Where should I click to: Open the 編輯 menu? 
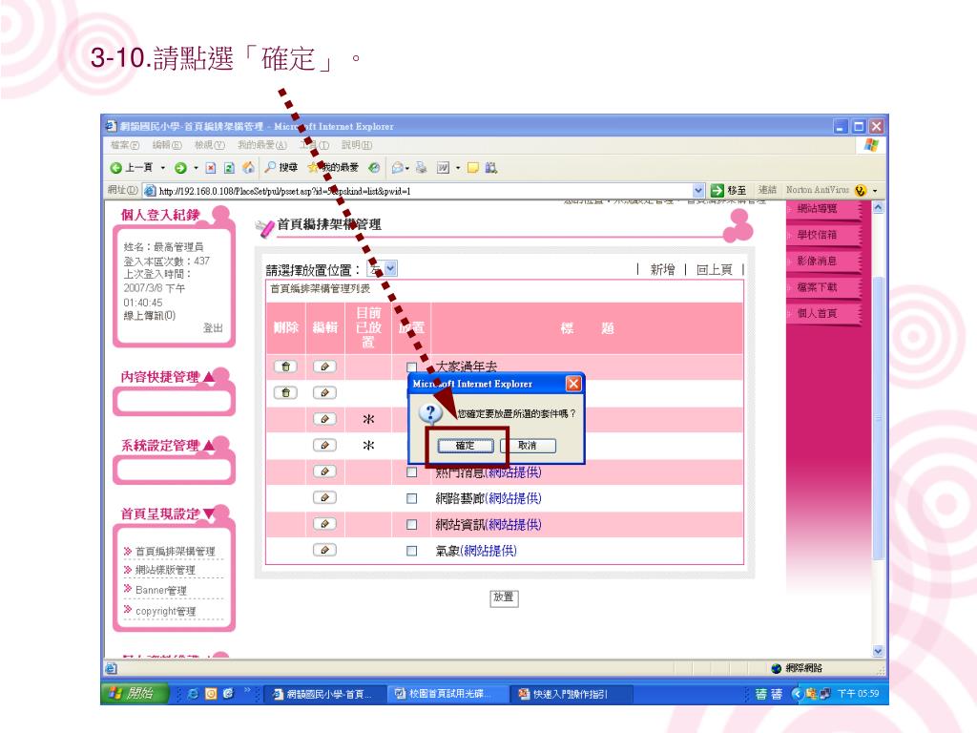[x=167, y=145]
